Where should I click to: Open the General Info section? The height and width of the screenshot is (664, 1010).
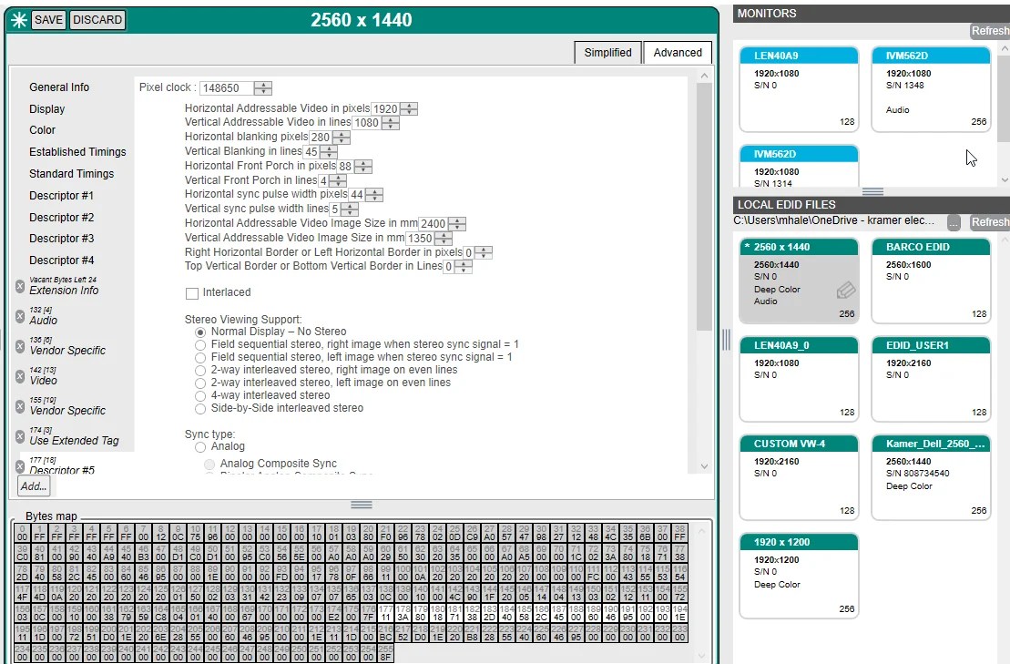tap(59, 87)
